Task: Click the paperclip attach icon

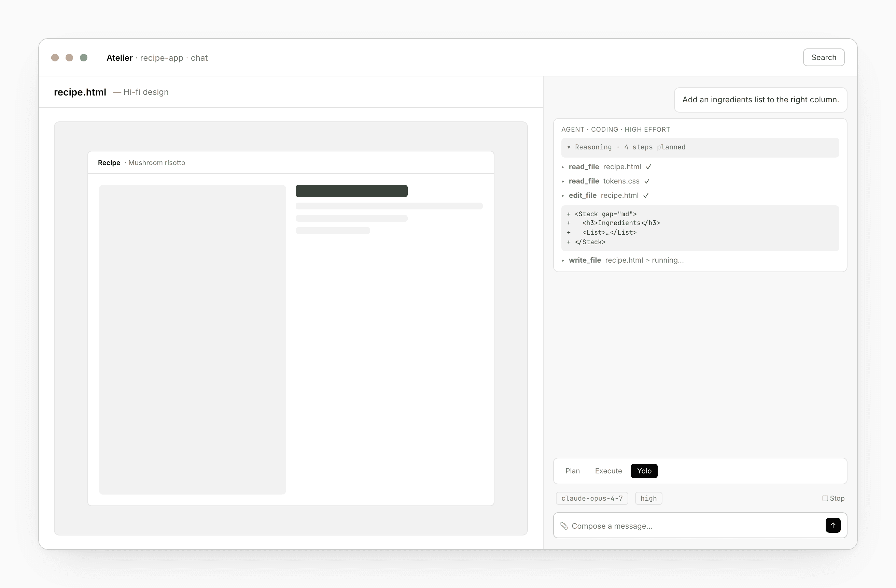Action: point(563,526)
